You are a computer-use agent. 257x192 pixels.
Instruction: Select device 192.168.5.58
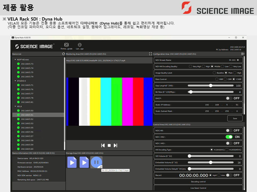click(27, 141)
